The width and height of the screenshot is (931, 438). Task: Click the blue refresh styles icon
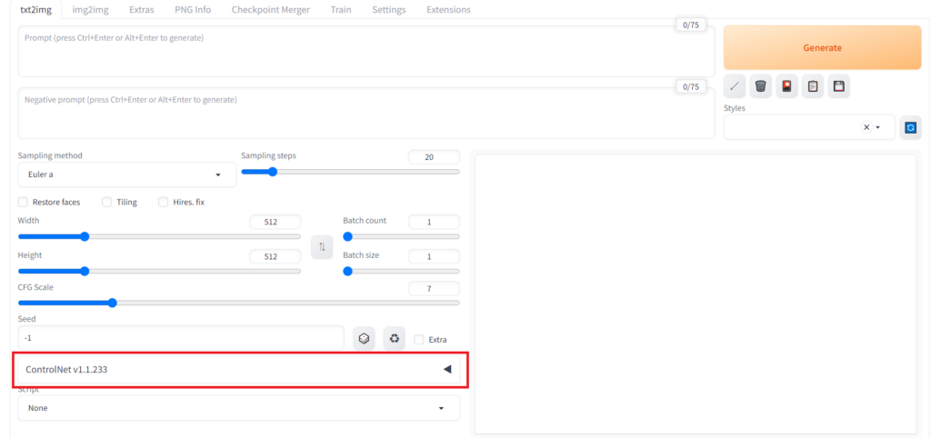click(910, 127)
